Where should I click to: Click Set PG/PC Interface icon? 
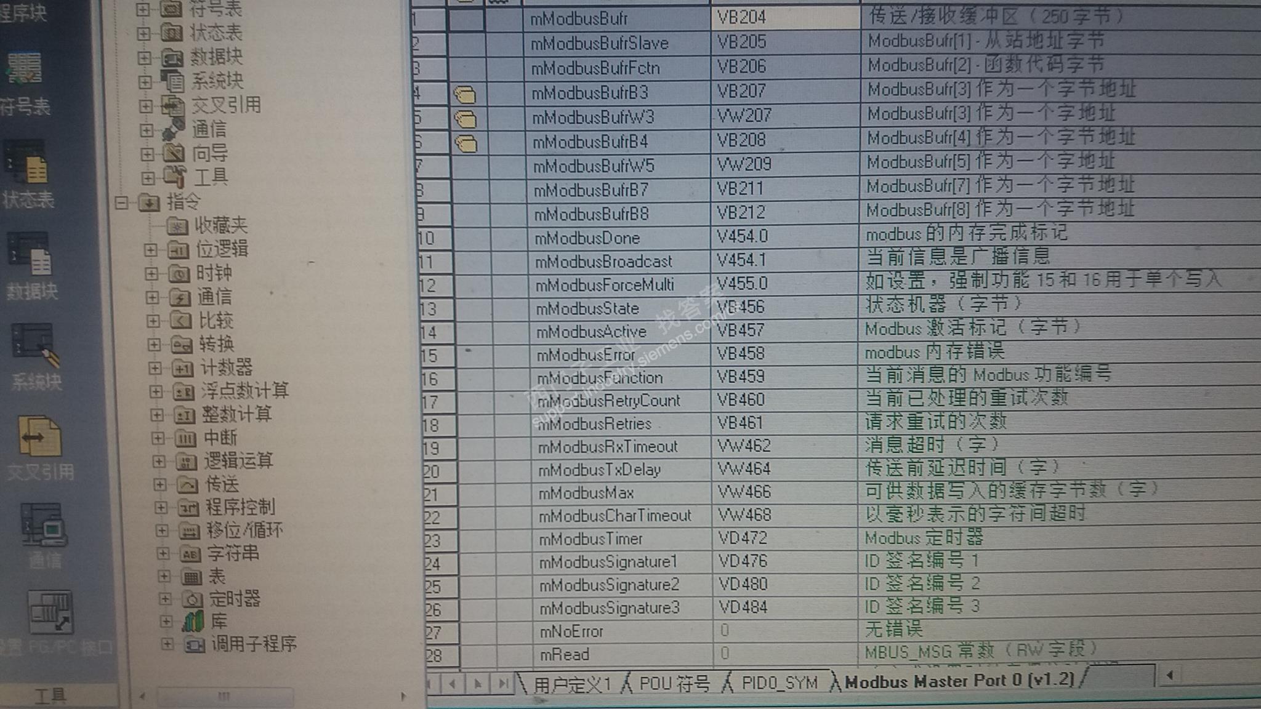50,612
